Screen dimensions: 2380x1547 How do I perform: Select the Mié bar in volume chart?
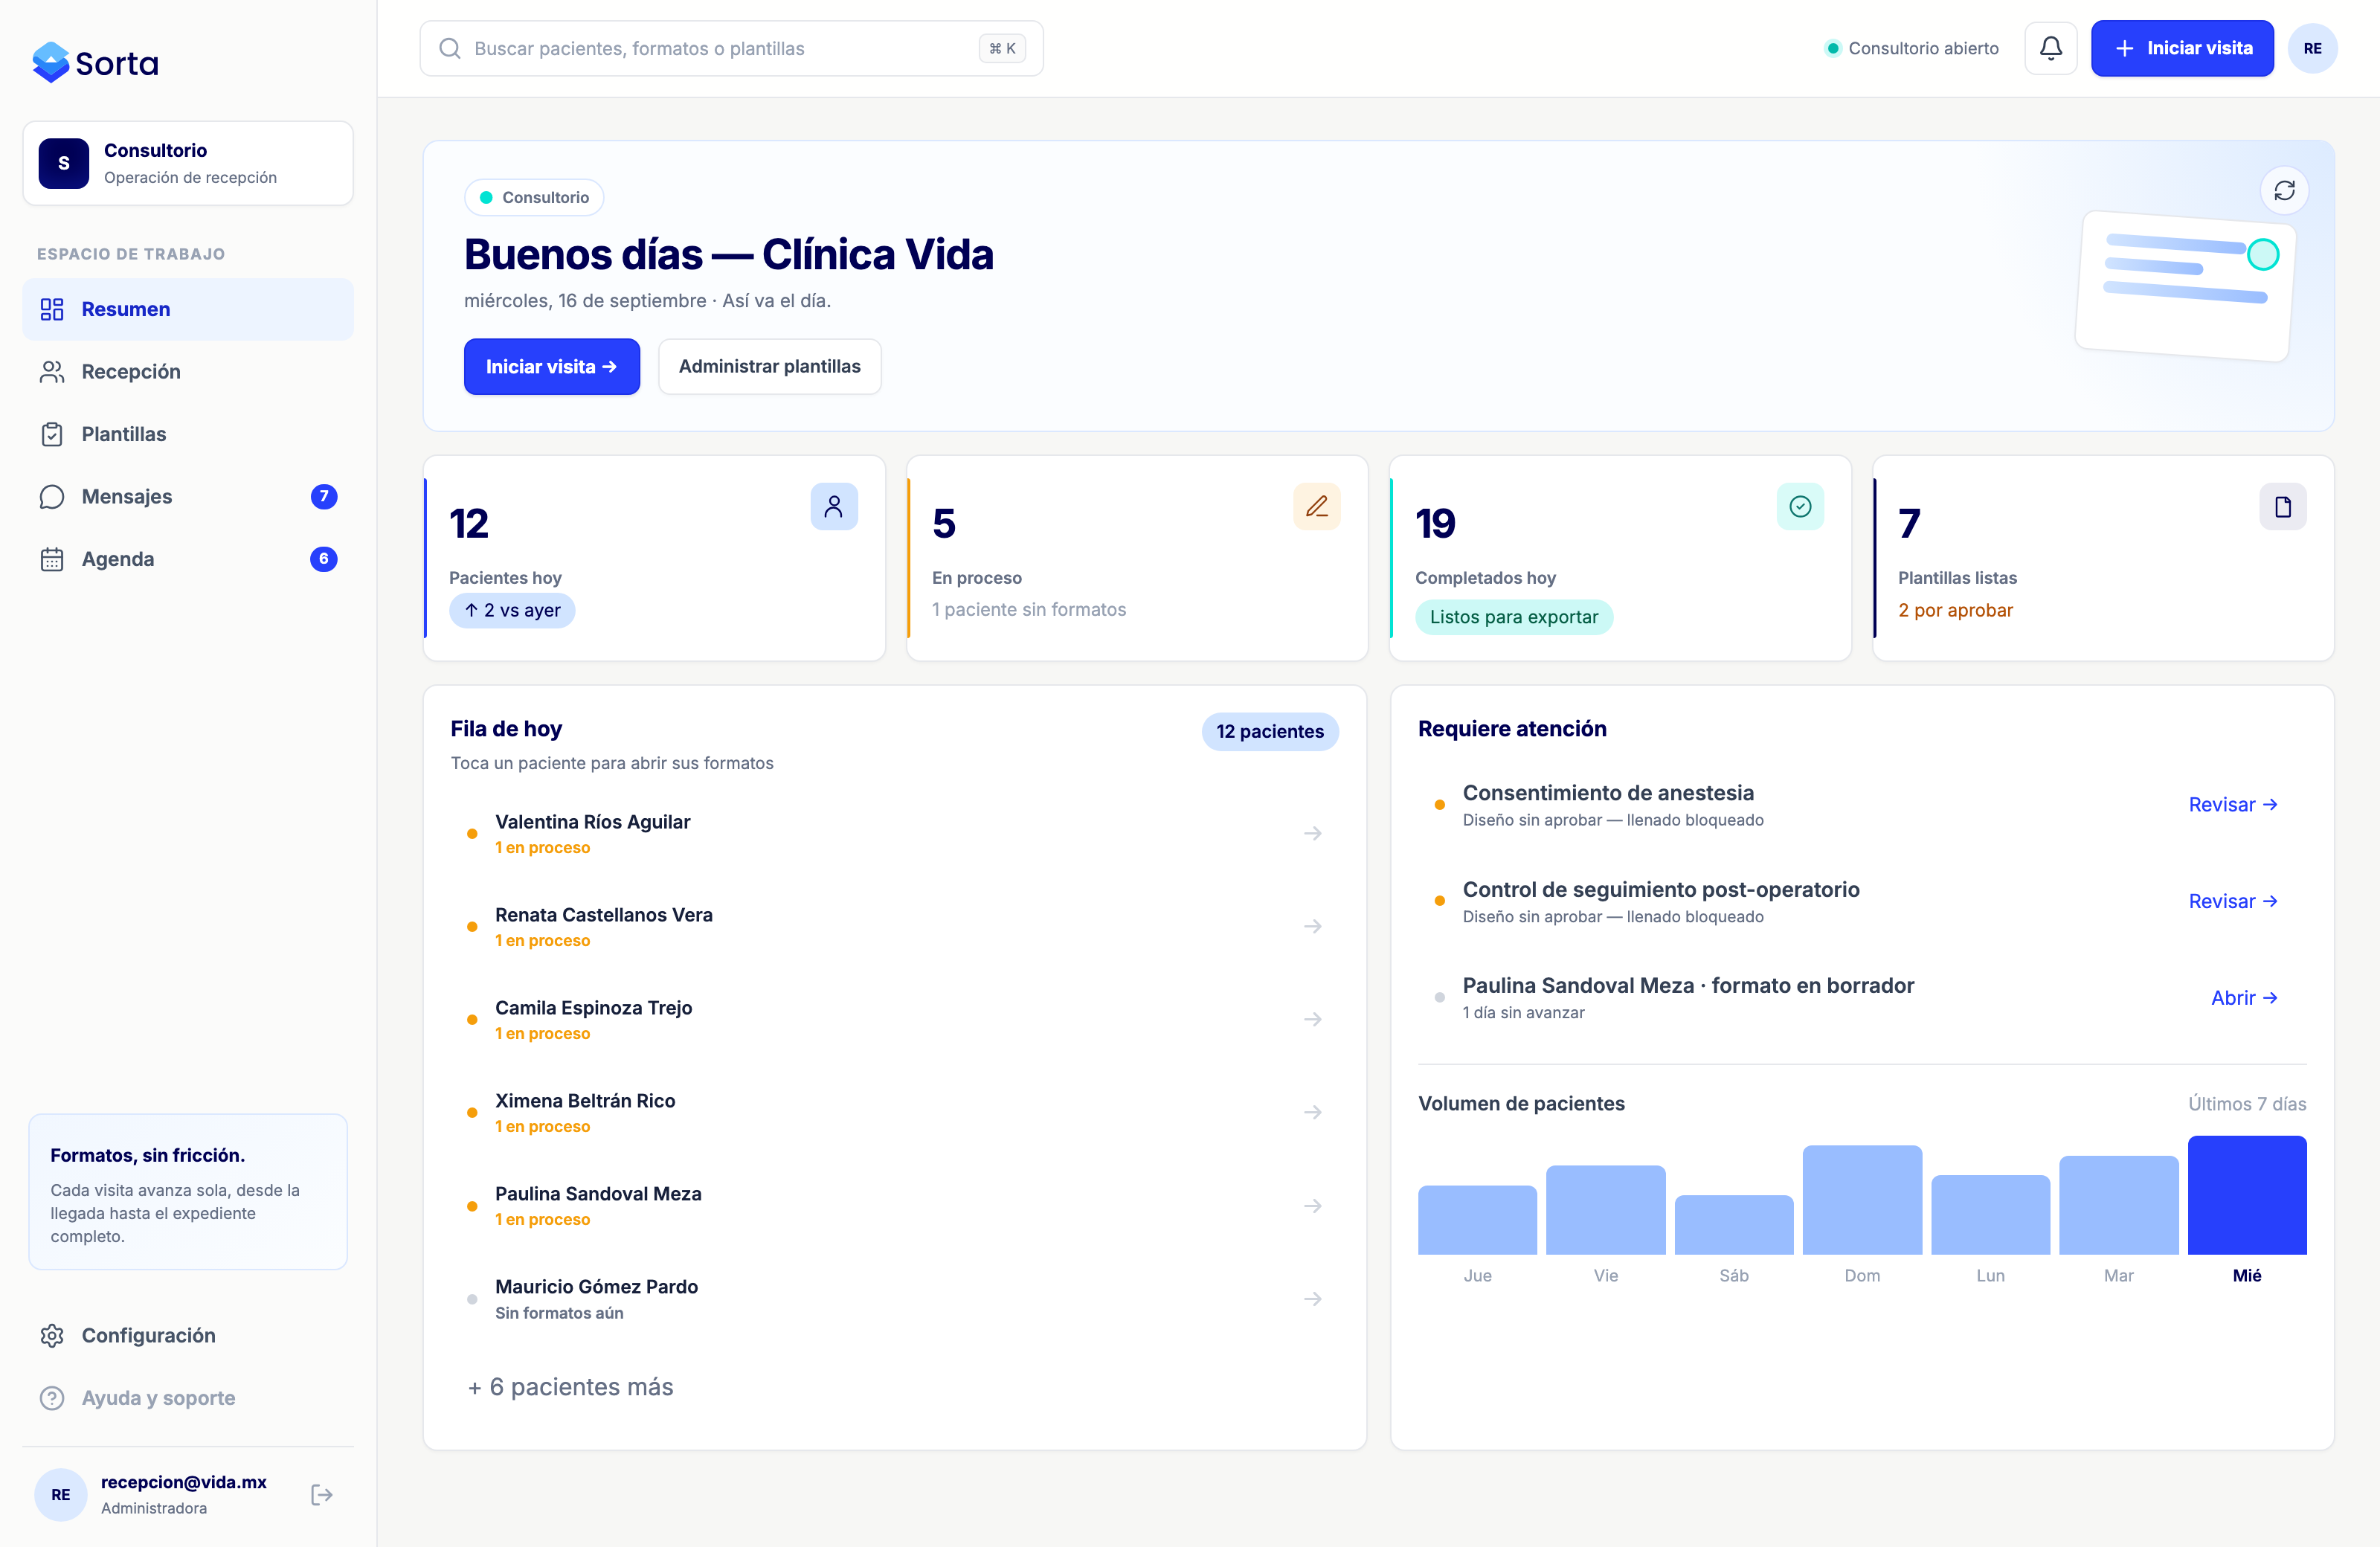(2246, 1195)
